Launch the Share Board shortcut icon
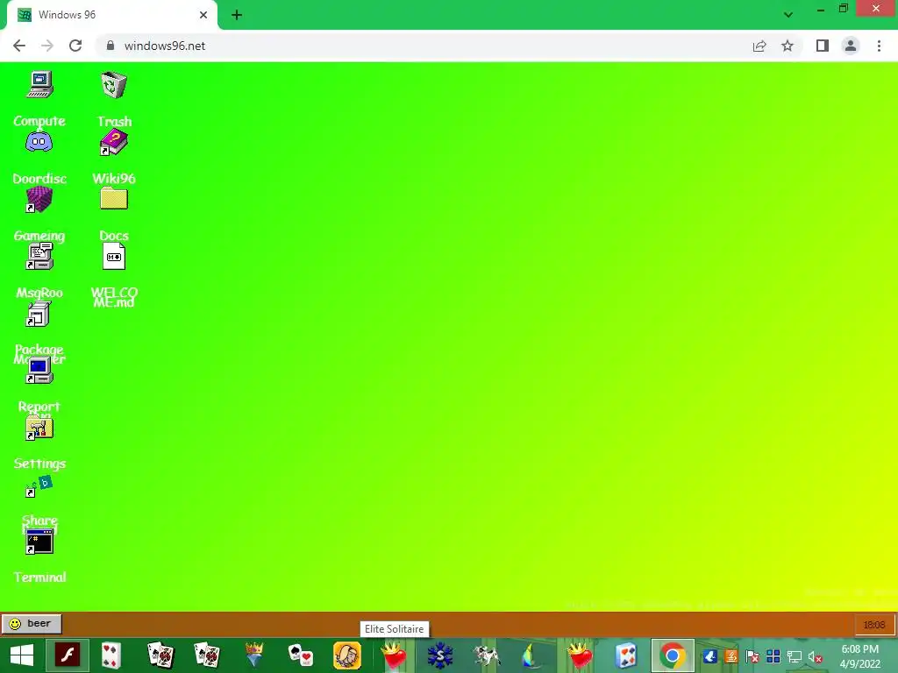Screen dimensions: 898x673 [39, 485]
